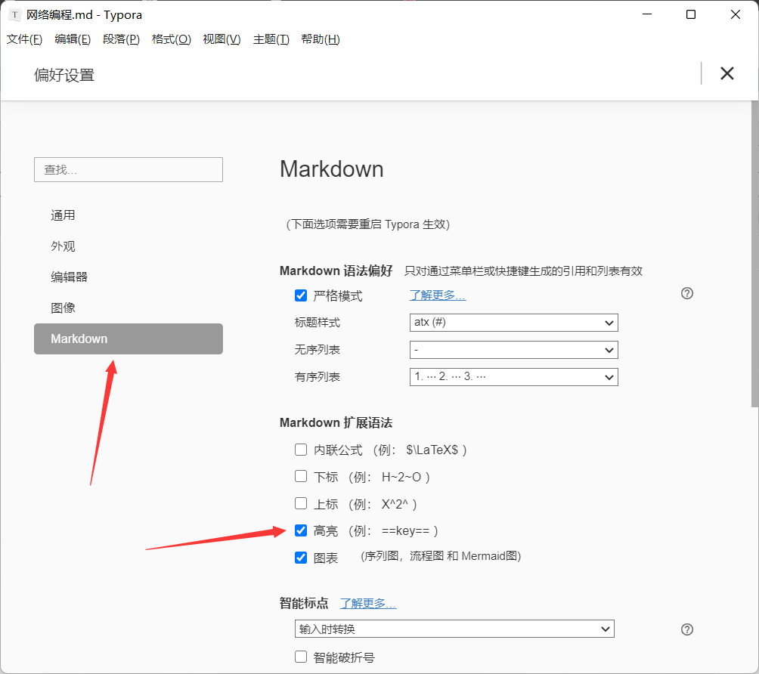Toggle the 图表 diagrams checkbox
759x674 pixels.
[x=301, y=558]
